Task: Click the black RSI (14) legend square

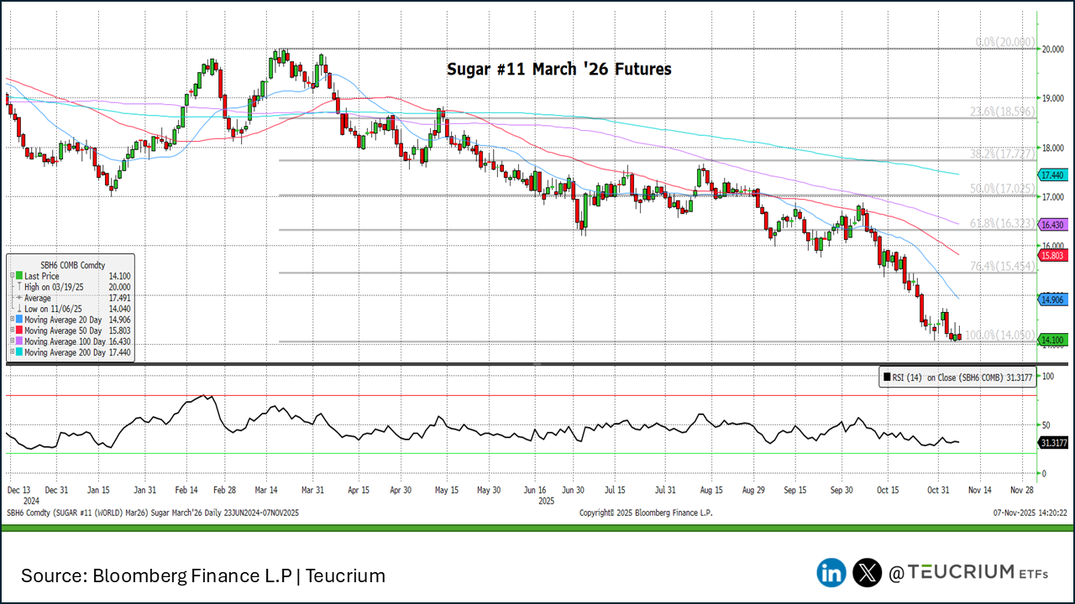Action: (886, 378)
